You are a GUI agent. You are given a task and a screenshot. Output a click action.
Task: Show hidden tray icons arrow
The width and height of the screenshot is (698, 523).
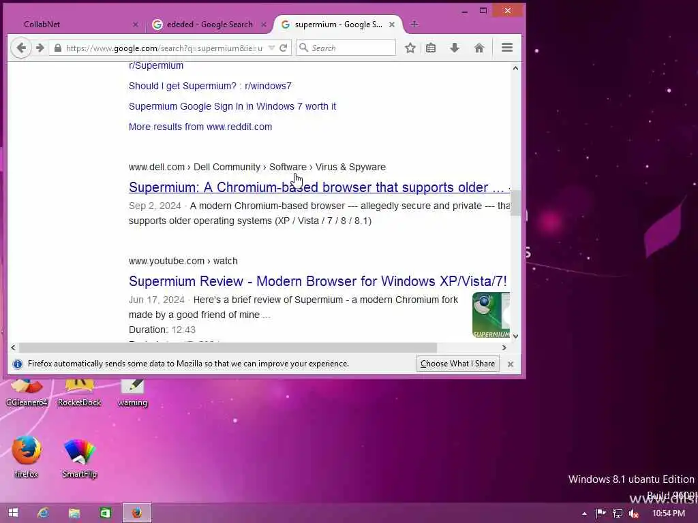(x=584, y=513)
